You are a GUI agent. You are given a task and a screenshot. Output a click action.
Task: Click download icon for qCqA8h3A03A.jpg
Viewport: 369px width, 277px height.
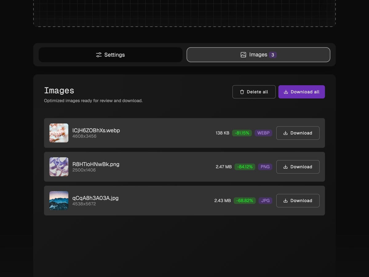tap(285, 201)
